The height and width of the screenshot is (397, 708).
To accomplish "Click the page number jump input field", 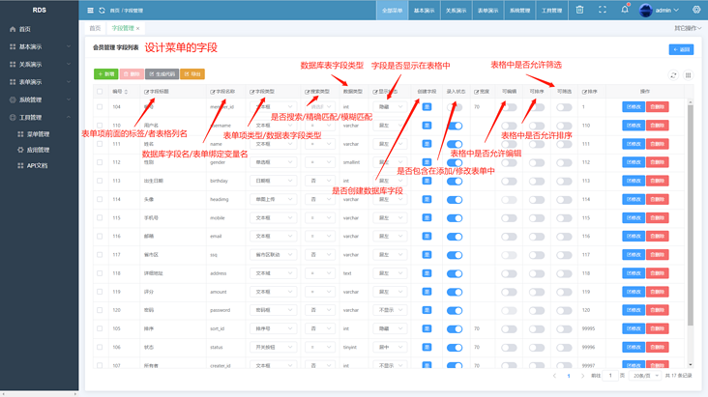I will click(610, 376).
